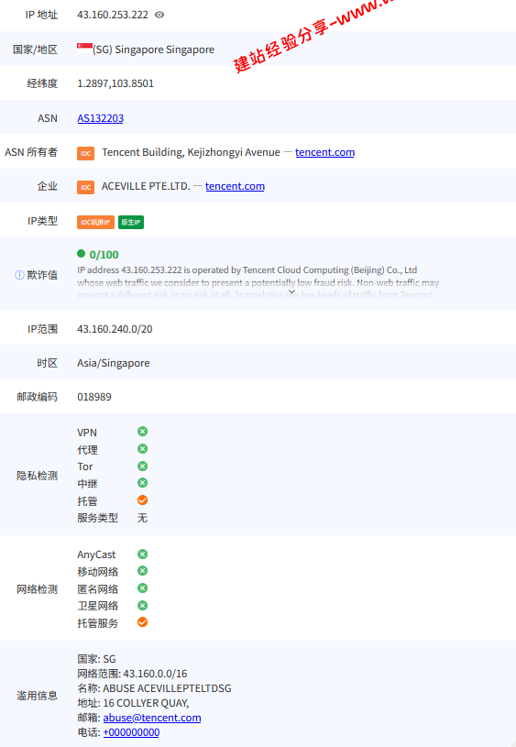Viewport: 516px width, 747px height.
Task: Click IDC badge beside ACEVILLE PTE.LTD.
Action: point(86,187)
